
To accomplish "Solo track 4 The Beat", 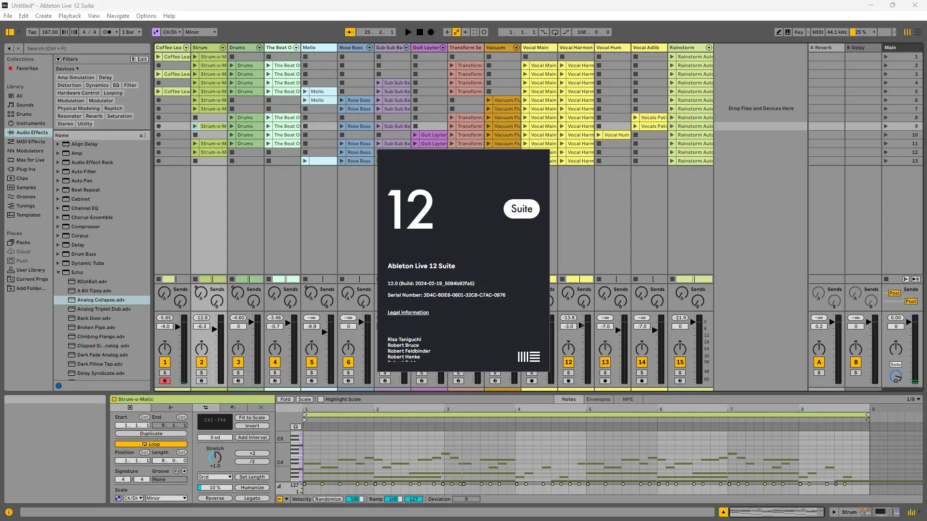I will point(275,373).
